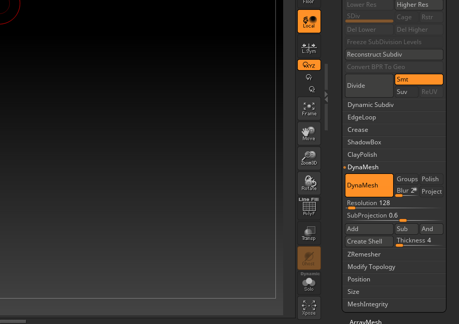Open the MeshIntegrity section
This screenshot has height=324, width=459.
click(x=394, y=304)
